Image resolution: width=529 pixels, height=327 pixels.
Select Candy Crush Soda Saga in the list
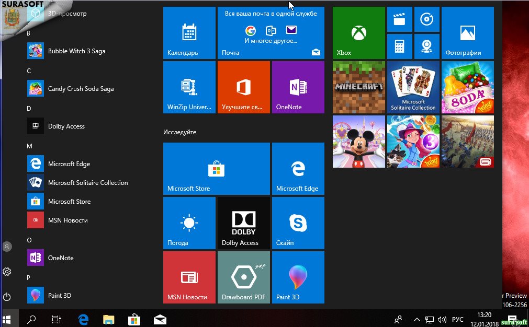pos(81,89)
